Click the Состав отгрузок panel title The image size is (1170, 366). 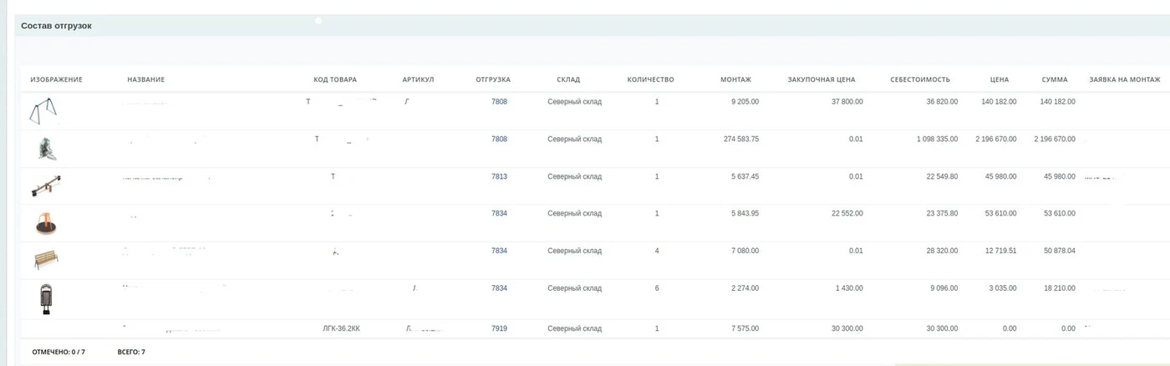pyautogui.click(x=56, y=26)
